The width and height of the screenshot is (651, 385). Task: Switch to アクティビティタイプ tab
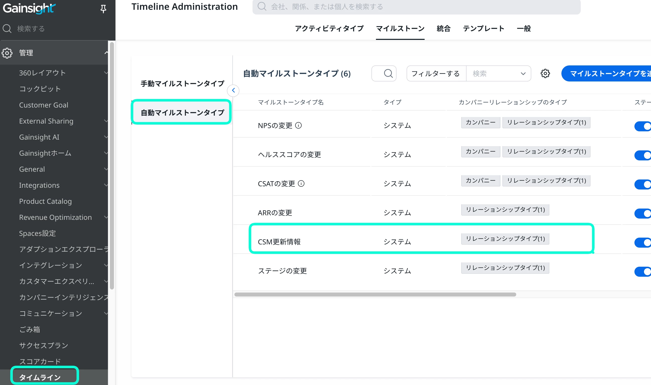(329, 29)
